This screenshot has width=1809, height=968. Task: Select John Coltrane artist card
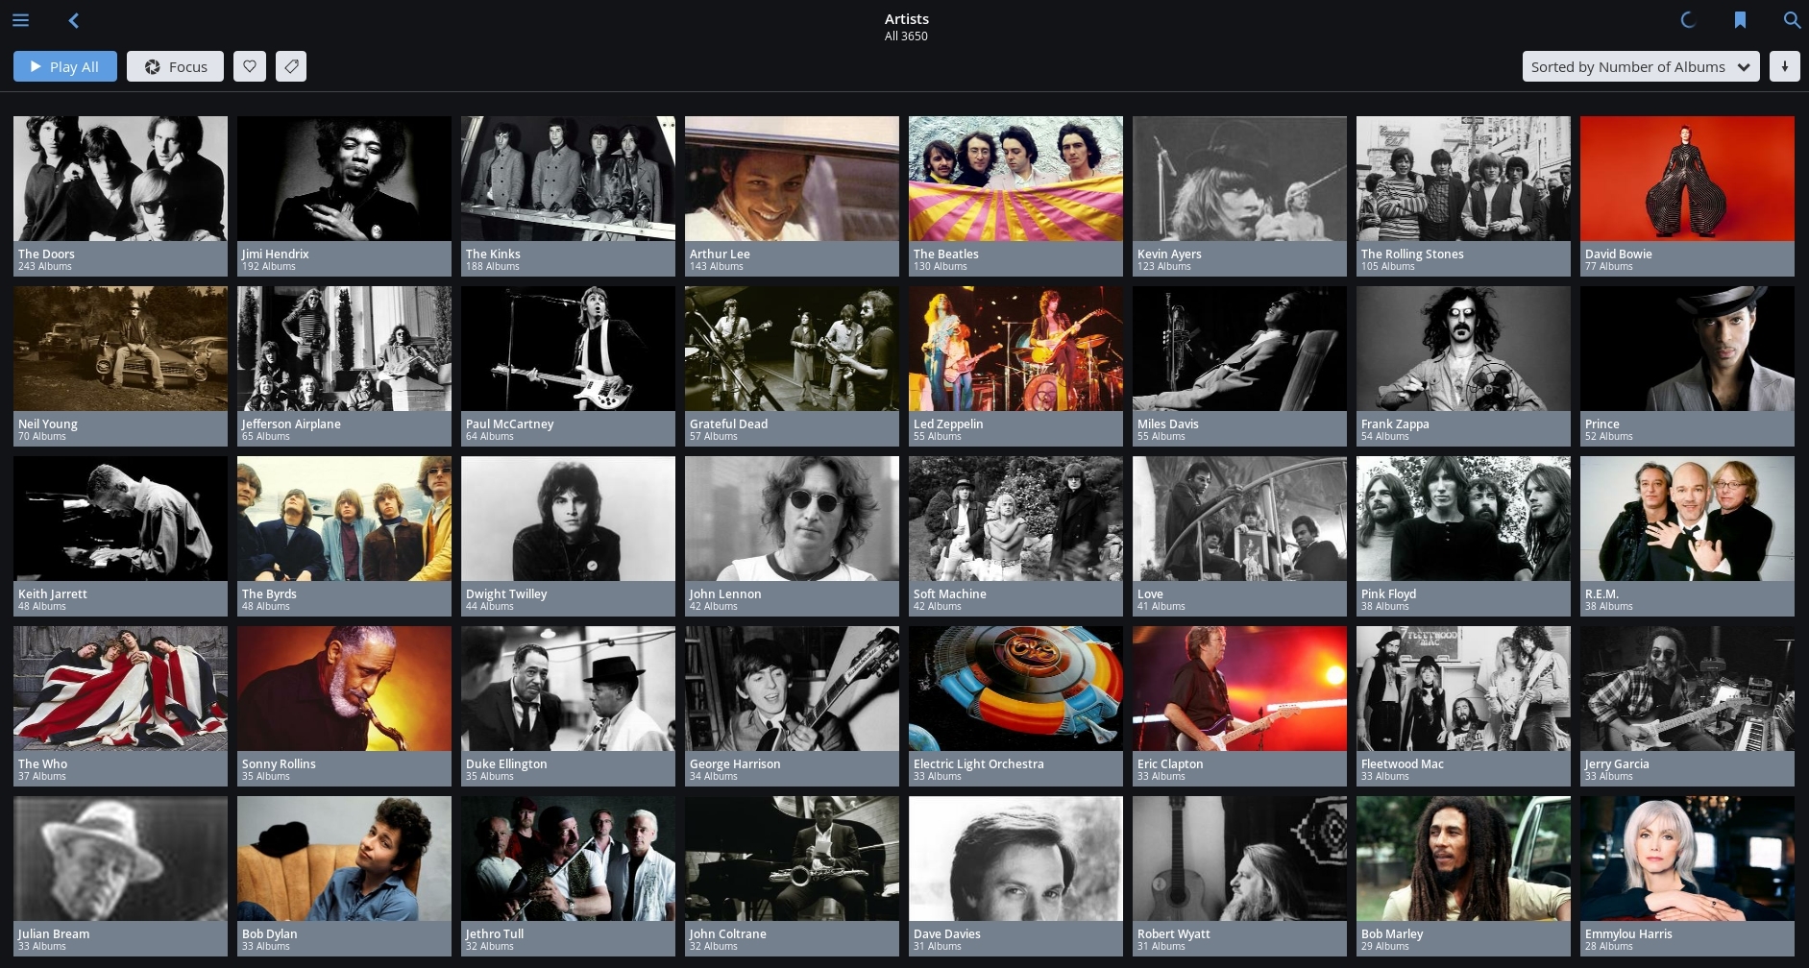point(792,876)
